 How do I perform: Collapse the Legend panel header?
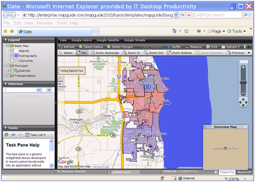point(29,40)
